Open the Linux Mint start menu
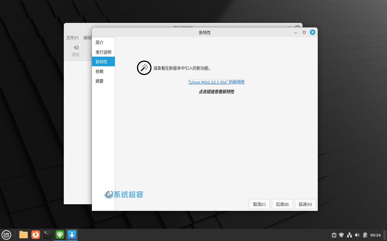This screenshot has height=241, width=387. [6, 235]
